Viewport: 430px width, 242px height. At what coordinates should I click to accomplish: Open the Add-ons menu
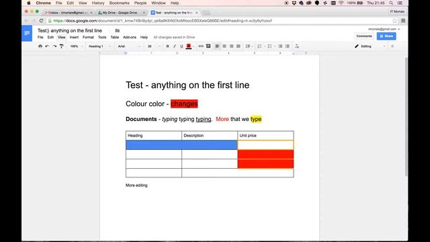(130, 37)
